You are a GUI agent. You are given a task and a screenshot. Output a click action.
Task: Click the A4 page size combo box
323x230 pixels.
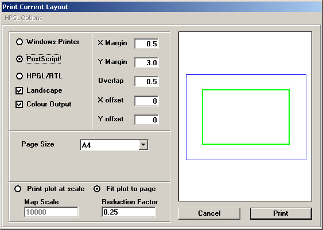pos(114,145)
